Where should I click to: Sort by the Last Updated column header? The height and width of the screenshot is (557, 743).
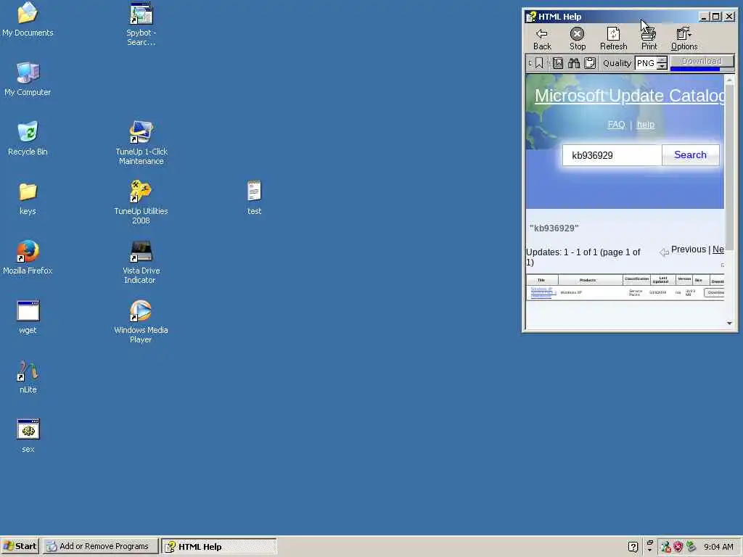tap(662, 280)
